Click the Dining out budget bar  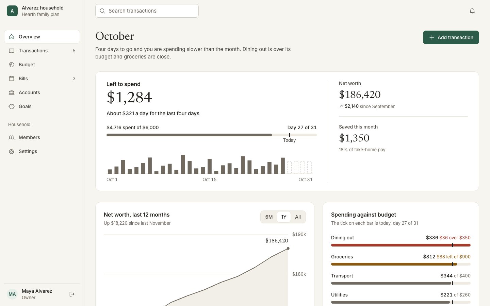[401, 245]
